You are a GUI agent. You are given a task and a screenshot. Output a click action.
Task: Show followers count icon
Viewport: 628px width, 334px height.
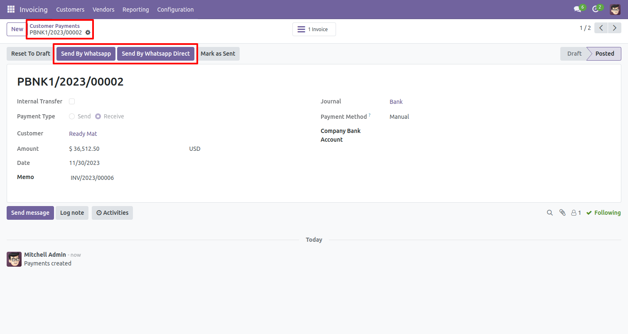click(576, 213)
